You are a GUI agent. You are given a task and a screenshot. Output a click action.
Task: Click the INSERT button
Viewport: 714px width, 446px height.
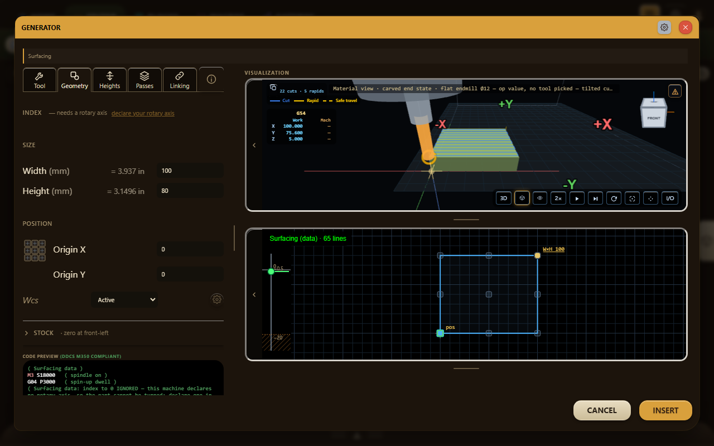[665, 410]
